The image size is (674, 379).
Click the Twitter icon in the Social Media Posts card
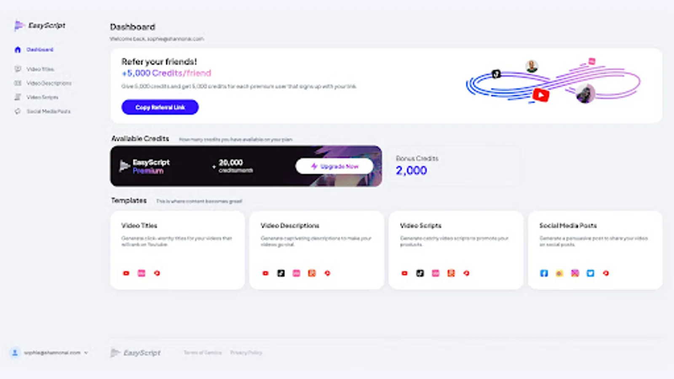pyautogui.click(x=591, y=273)
